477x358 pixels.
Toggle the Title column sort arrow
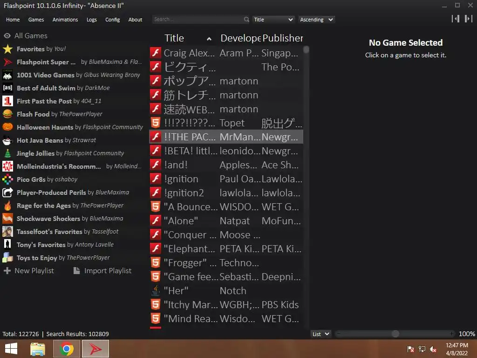point(209,39)
